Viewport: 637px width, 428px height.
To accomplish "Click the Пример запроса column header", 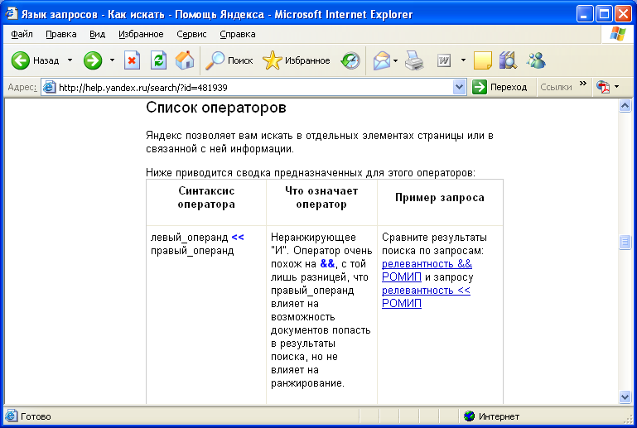I will (440, 198).
